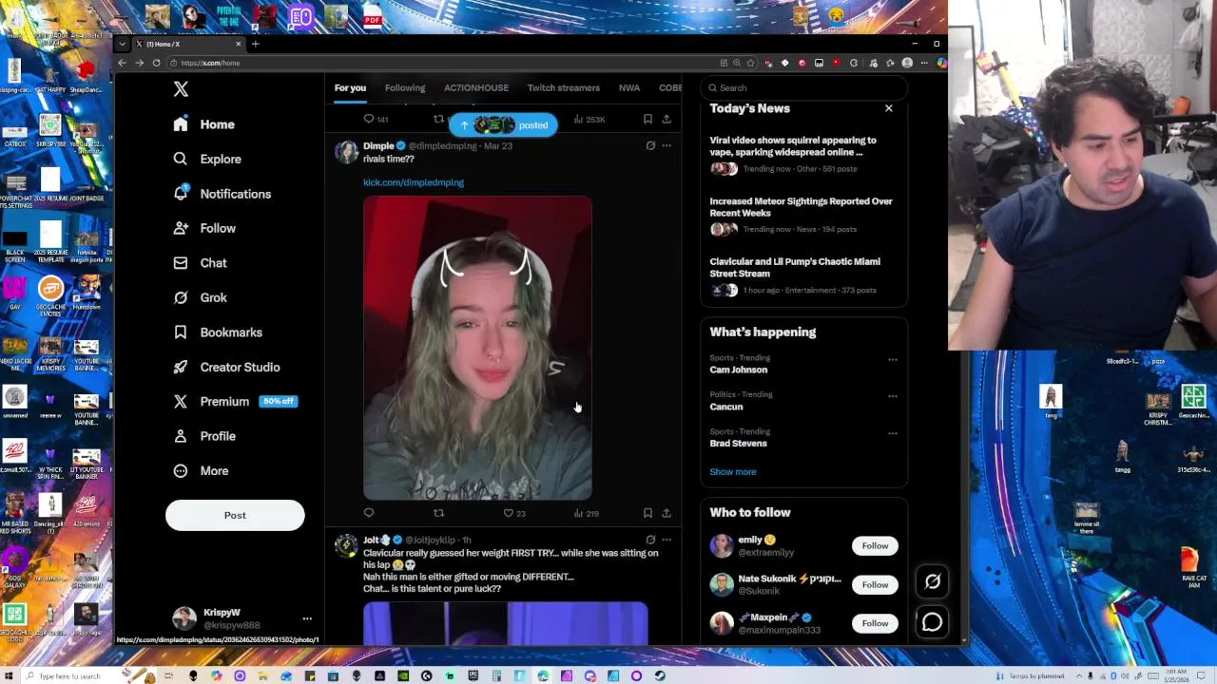Open Dimple's profile avatar
This screenshot has width=1217, height=684.
(x=346, y=152)
